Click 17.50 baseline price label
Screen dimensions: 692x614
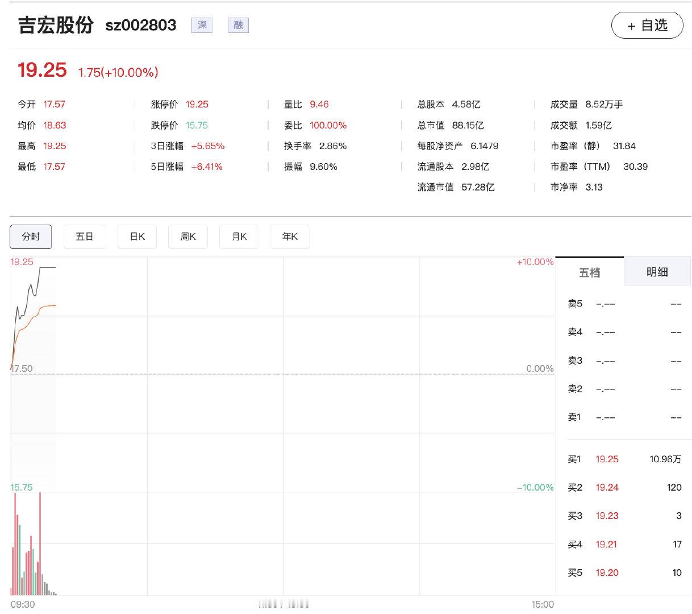point(22,369)
